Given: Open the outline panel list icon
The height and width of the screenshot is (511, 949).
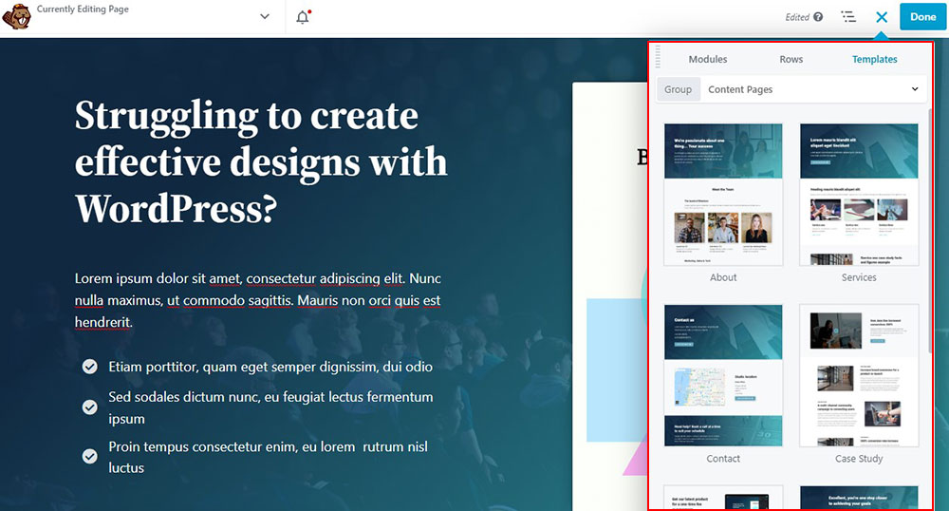Looking at the screenshot, I should point(848,17).
